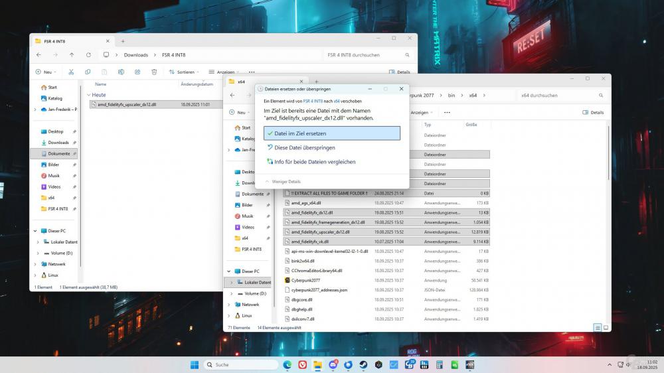Viewport: 664px width, 373px height.
Task: Open the 'Neu' dropdown in FSR 4 INT8 window
Action: click(46, 72)
